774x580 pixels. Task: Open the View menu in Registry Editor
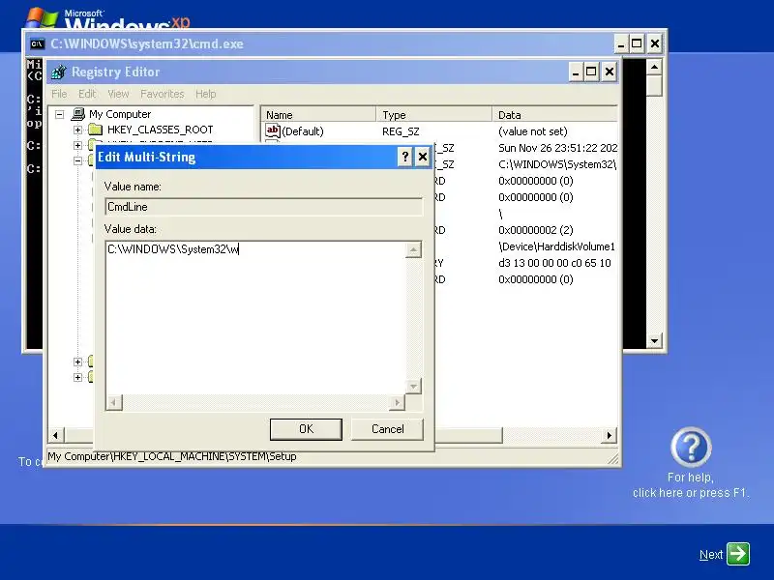(x=118, y=94)
